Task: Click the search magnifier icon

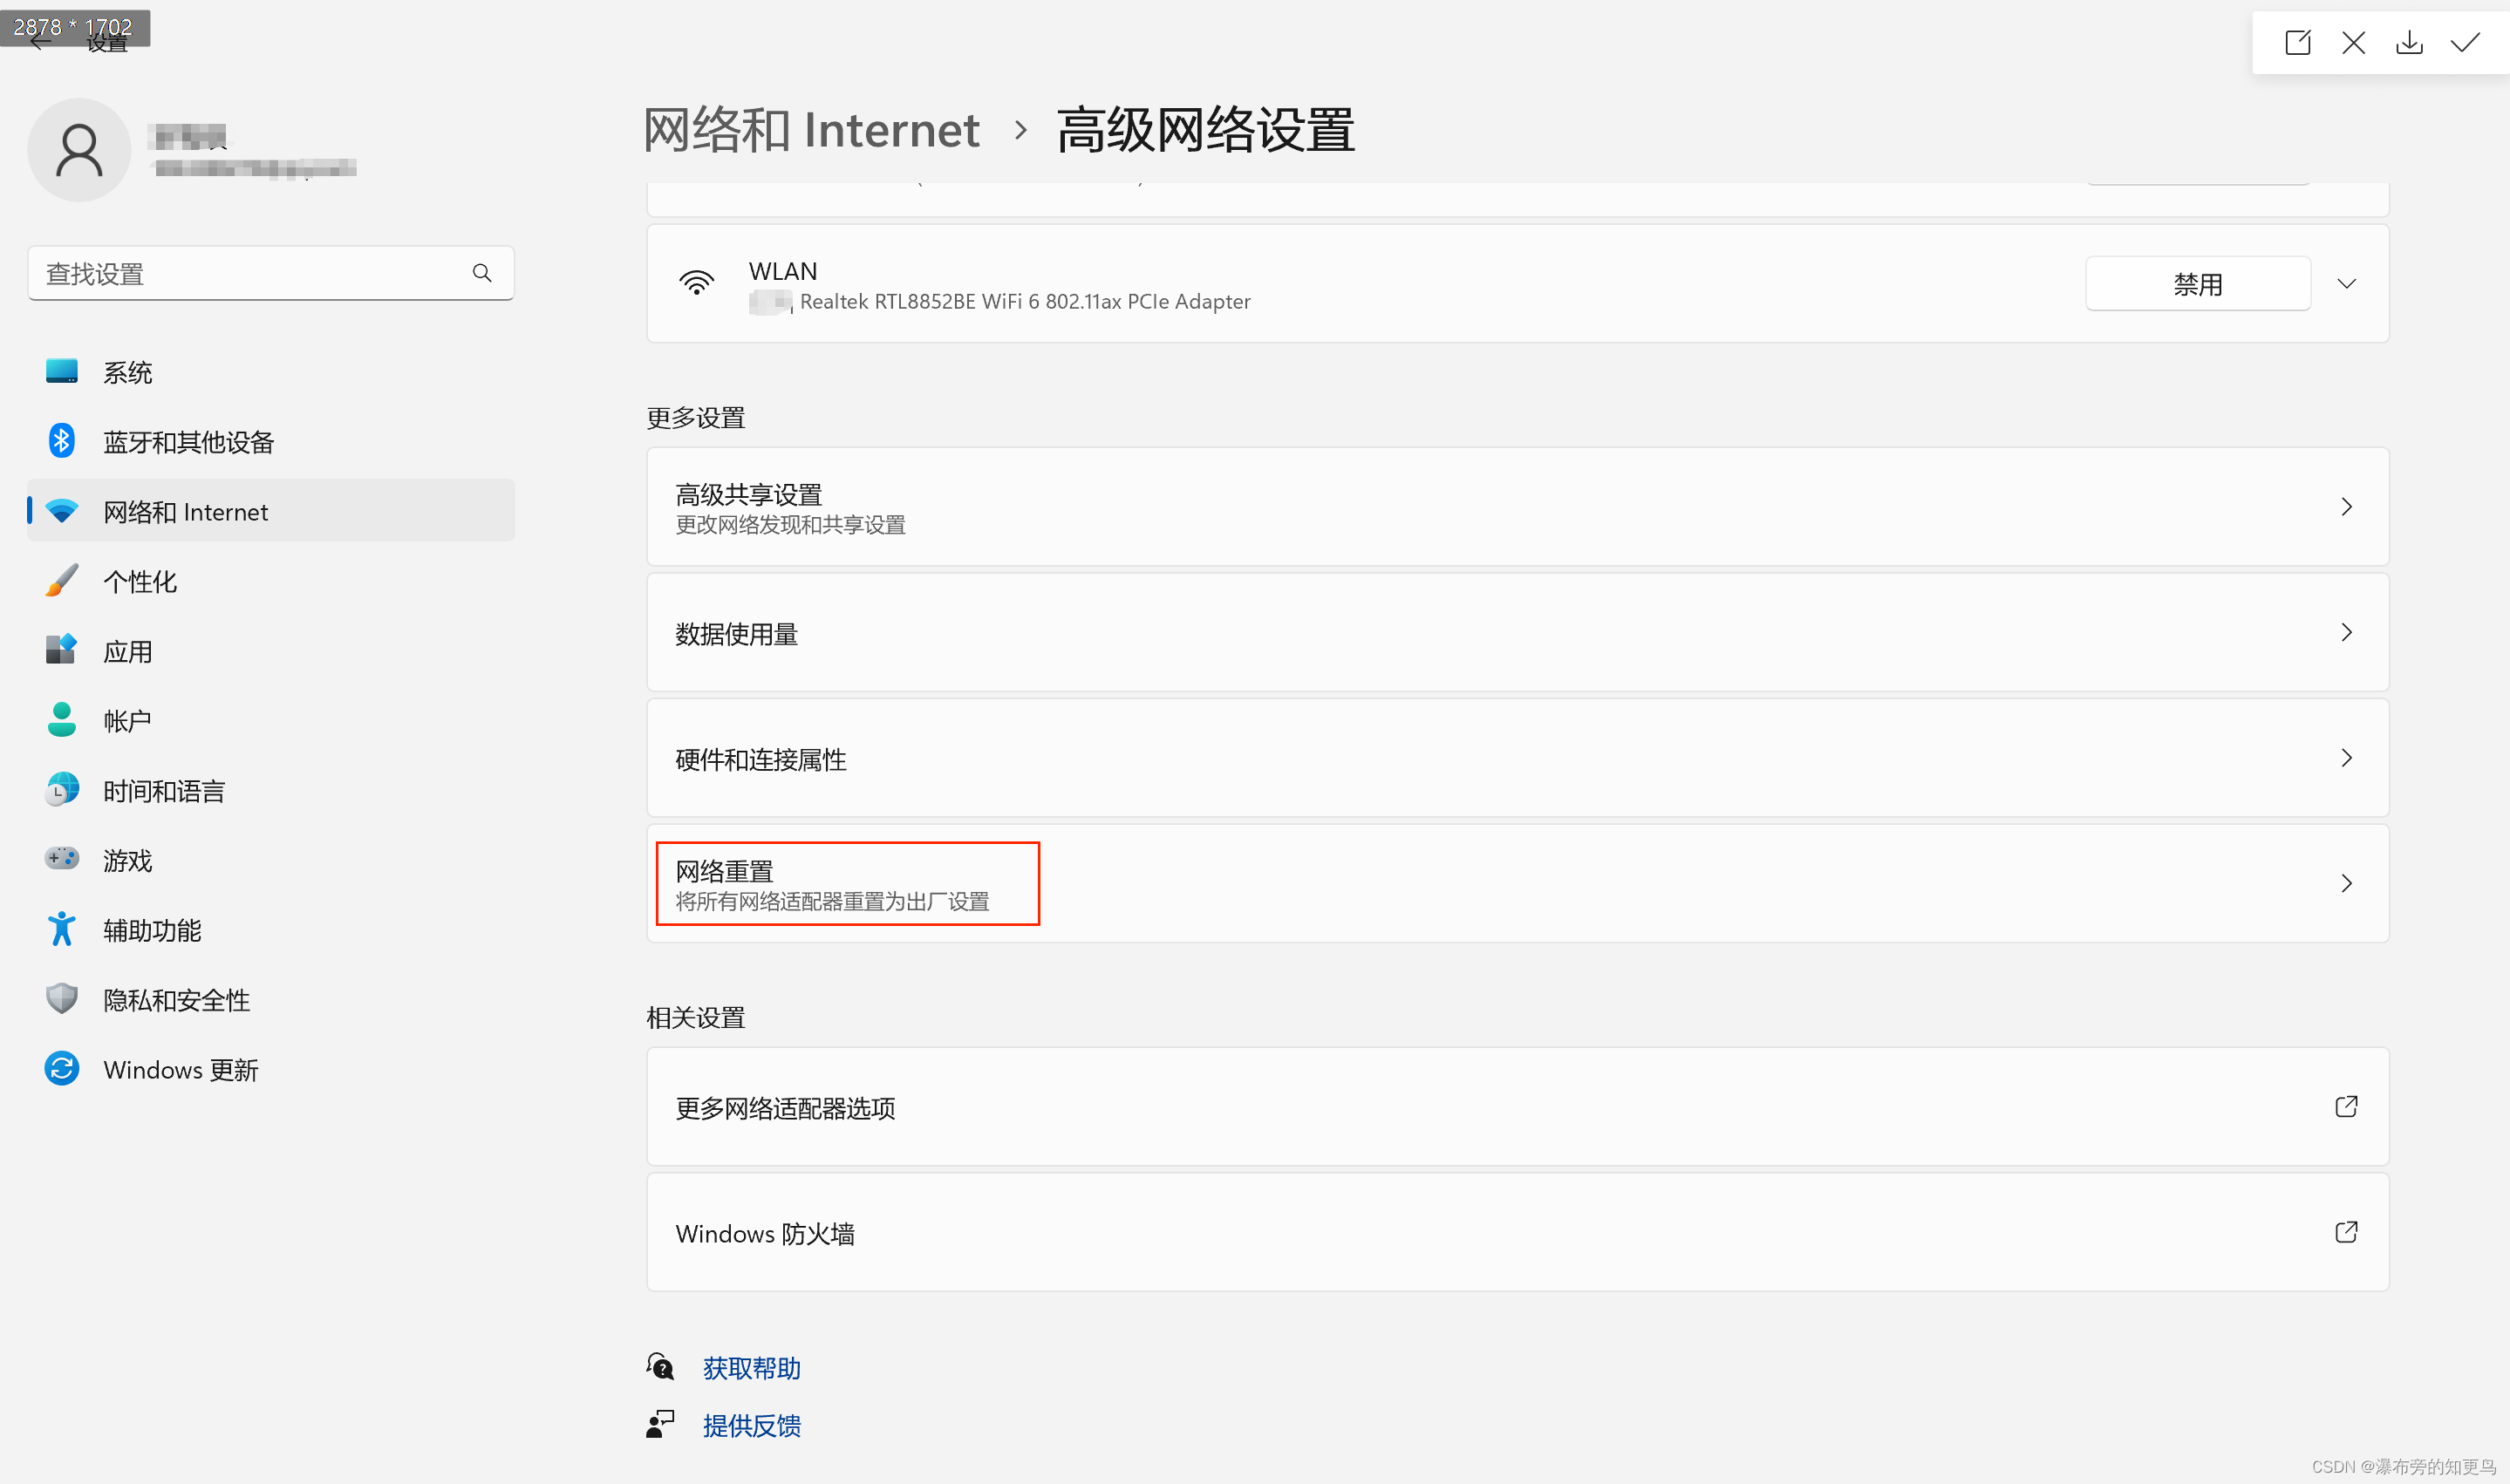Action: click(482, 273)
